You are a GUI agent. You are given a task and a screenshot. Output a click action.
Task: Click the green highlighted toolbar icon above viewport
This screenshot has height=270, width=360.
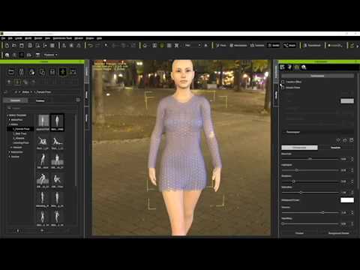click(162, 45)
